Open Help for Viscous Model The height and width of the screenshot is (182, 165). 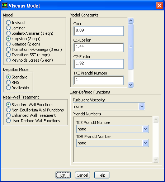(102, 175)
